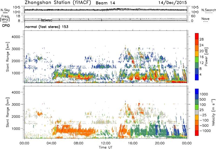Click the dotted line sample under "N.Search"
Screen dimensions: 216x149
209,13
